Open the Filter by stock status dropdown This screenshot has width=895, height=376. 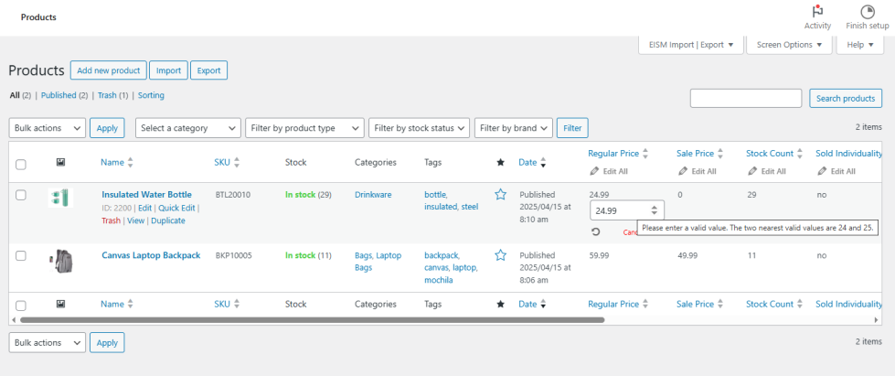click(420, 128)
